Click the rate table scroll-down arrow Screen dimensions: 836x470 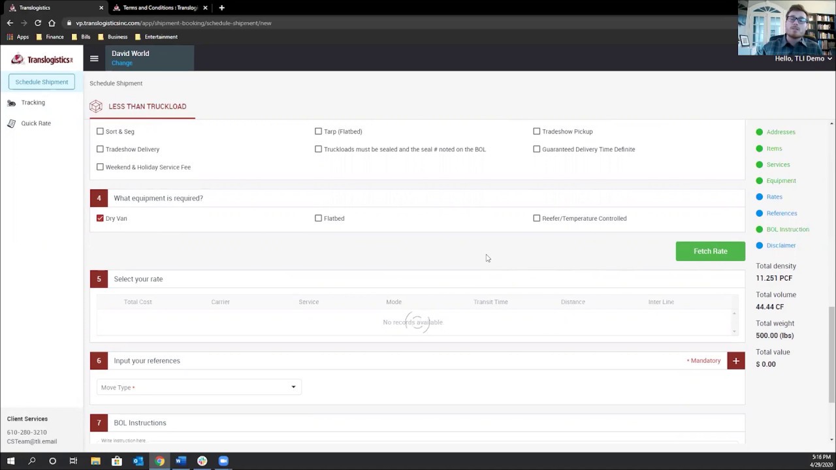pyautogui.click(x=734, y=331)
